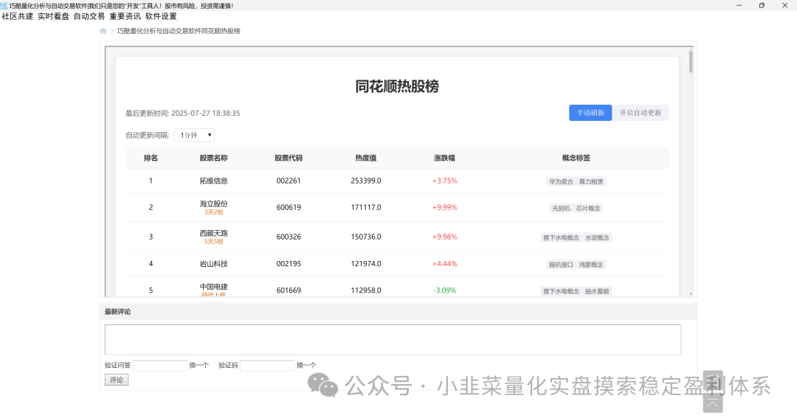Click the 5天5板 label under 西藏天路
This screenshot has width=797, height=418.
(x=213, y=242)
